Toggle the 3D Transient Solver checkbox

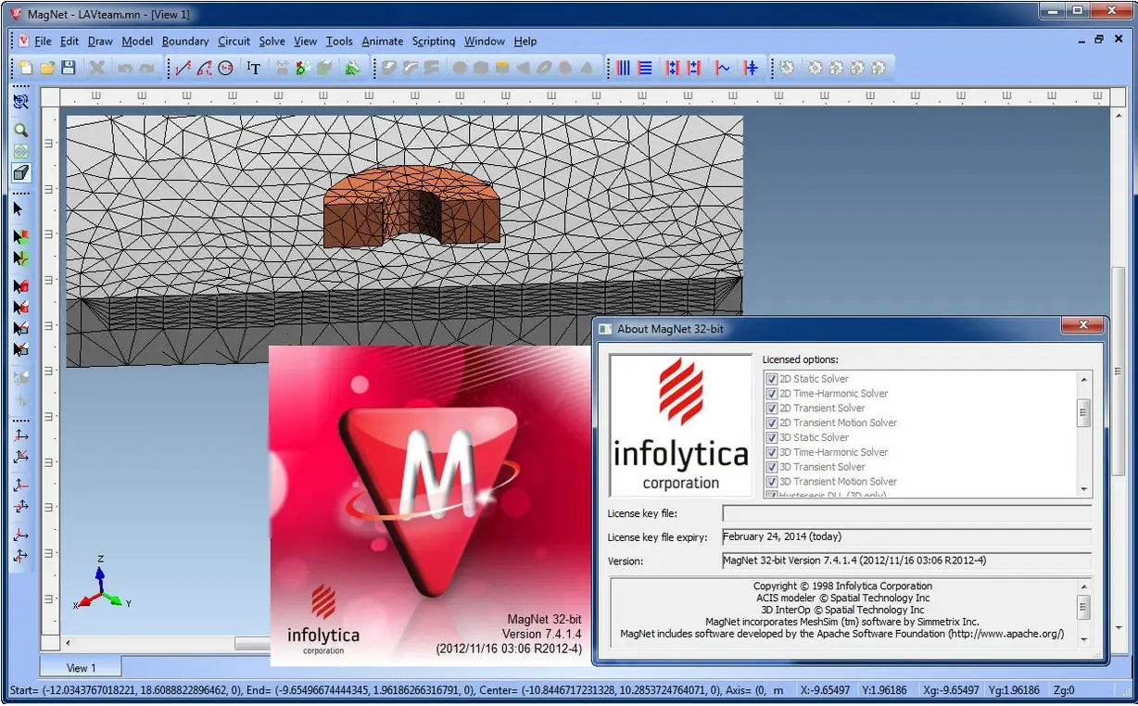click(771, 467)
